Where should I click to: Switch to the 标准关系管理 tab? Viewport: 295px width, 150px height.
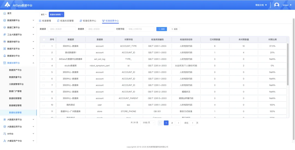65,21
